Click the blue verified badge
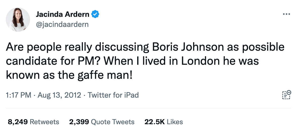The image size is (297, 134). click(x=95, y=14)
